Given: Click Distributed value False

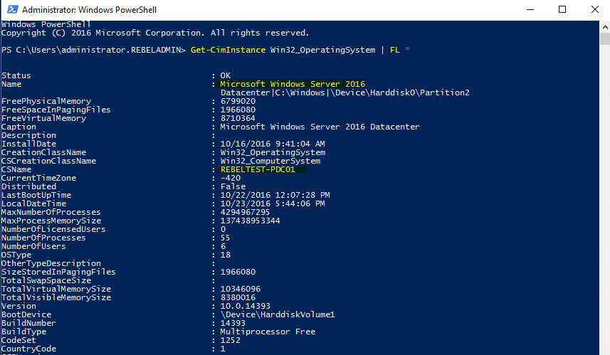Looking at the screenshot, I should tap(233, 186).
